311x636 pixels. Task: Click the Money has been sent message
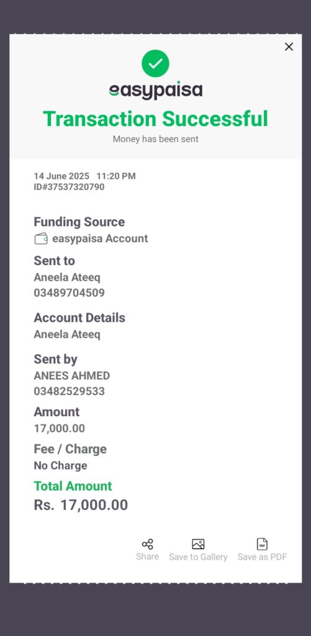click(x=155, y=139)
